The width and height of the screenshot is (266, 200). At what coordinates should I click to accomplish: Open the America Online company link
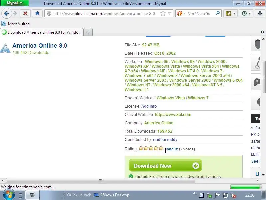pos(159,123)
